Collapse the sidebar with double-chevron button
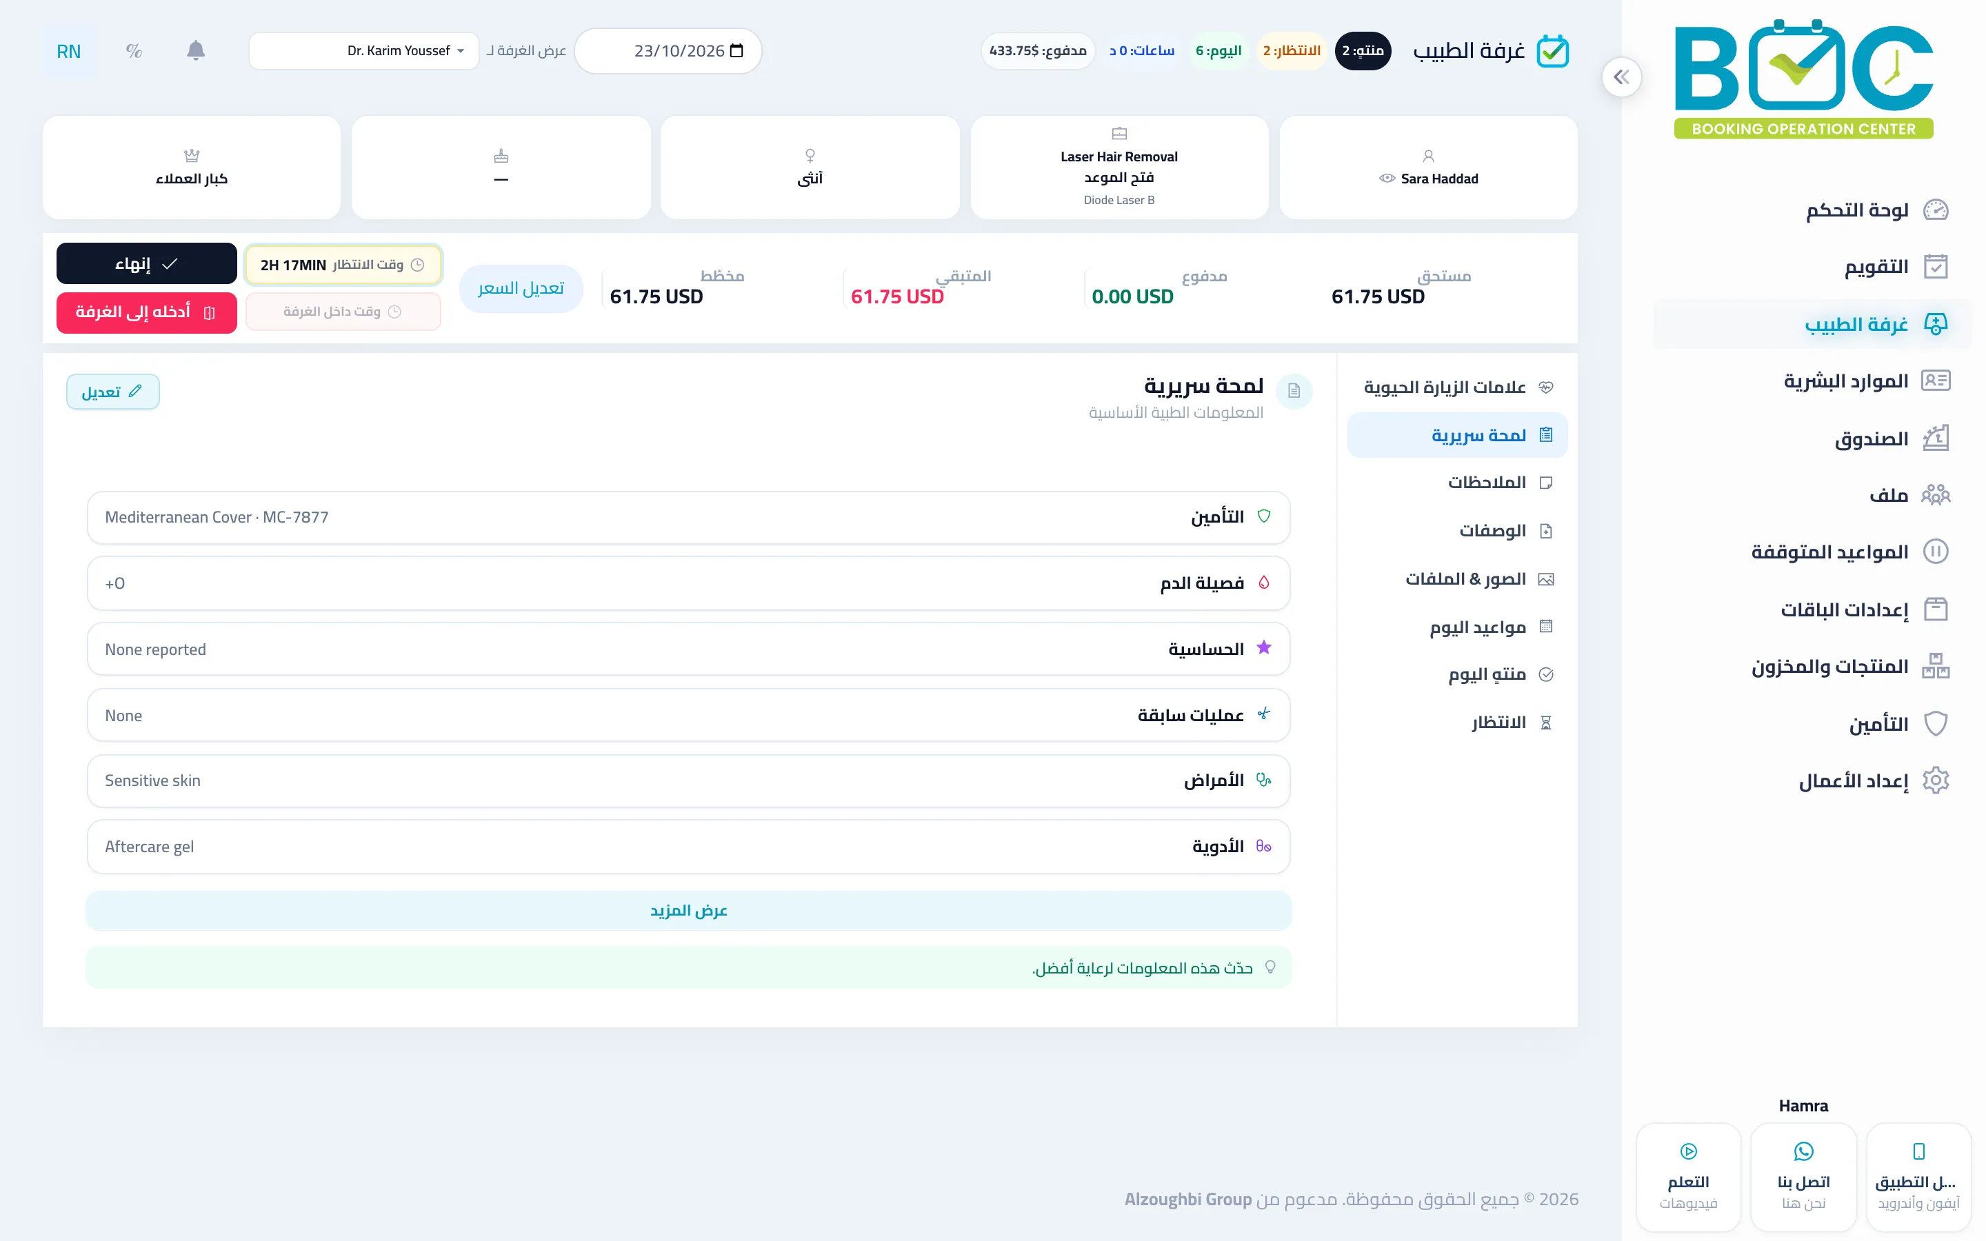1986x1241 pixels. pyautogui.click(x=1621, y=77)
